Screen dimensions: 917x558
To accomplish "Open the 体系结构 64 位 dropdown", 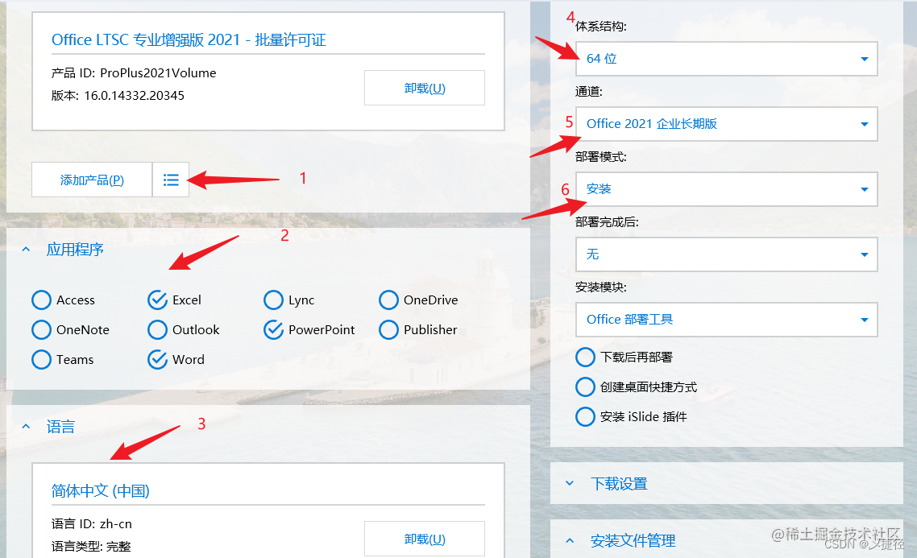I will tap(726, 59).
